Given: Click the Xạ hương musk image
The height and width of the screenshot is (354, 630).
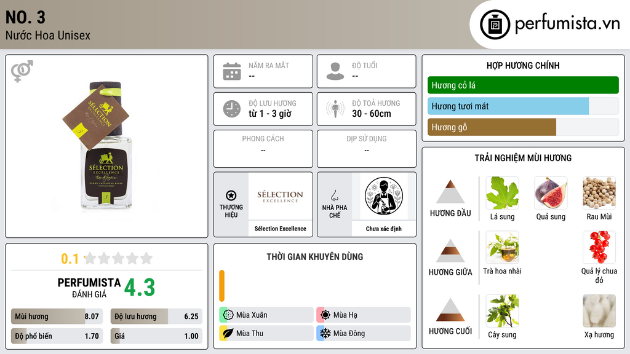Looking at the screenshot, I should click(599, 311).
